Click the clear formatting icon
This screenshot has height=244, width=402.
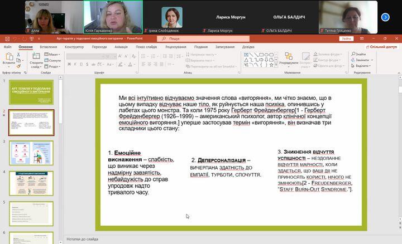point(133,56)
